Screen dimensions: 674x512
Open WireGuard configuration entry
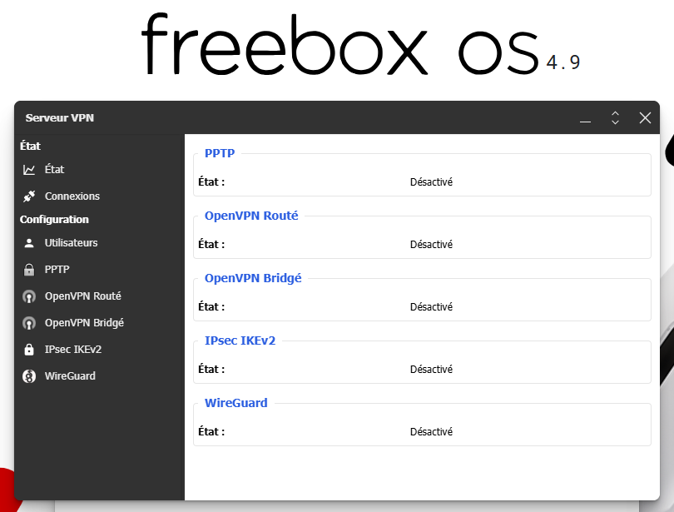(x=99, y=376)
